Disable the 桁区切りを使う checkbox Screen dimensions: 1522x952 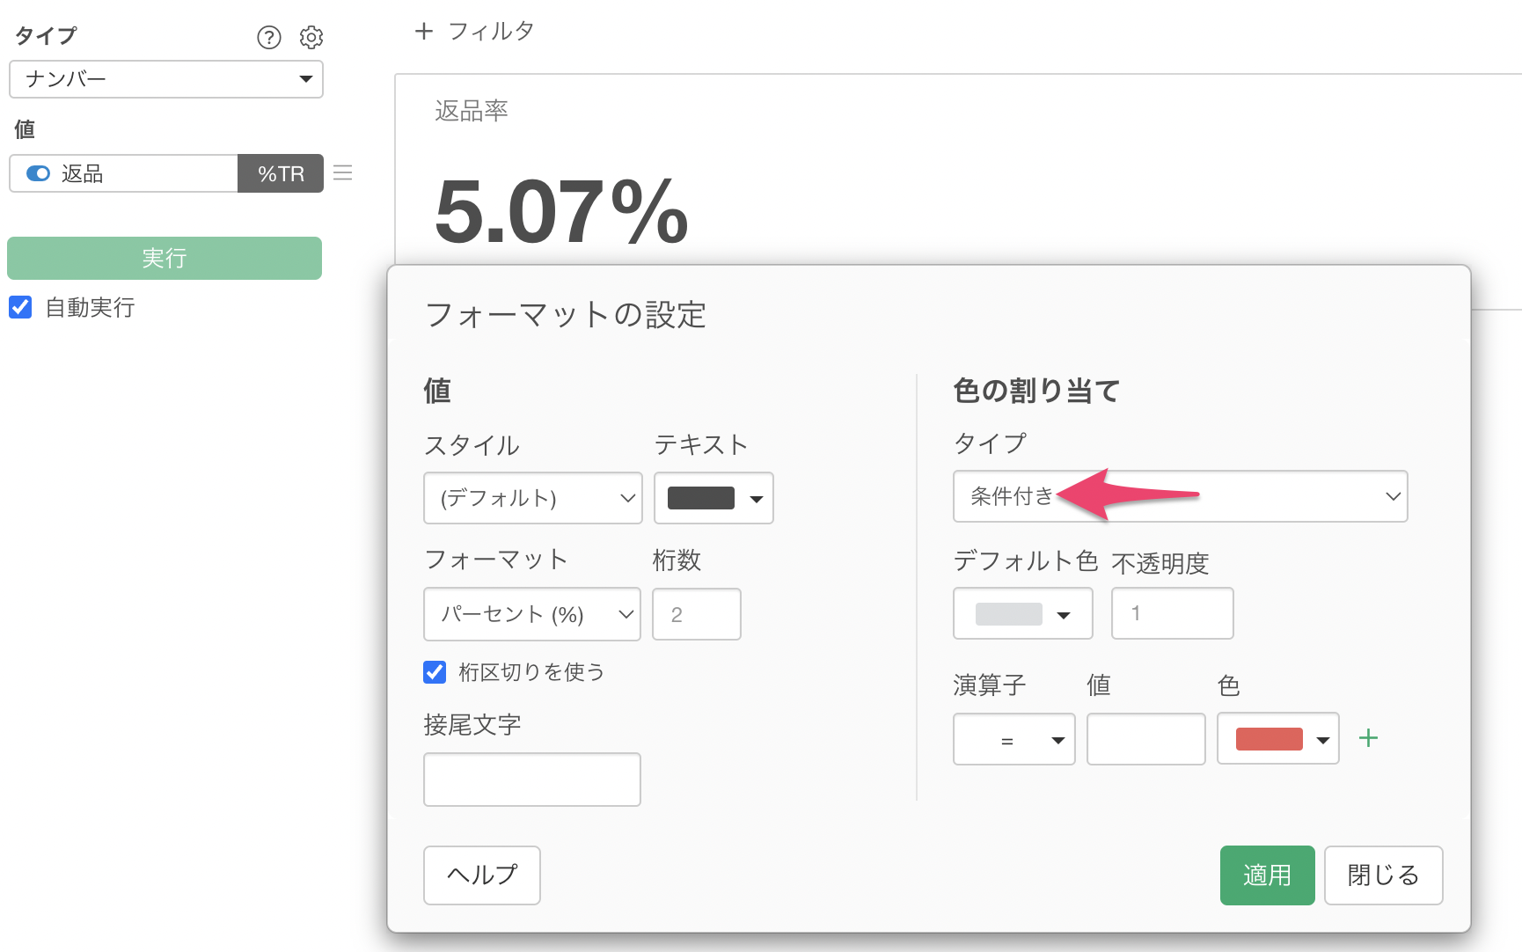click(435, 672)
